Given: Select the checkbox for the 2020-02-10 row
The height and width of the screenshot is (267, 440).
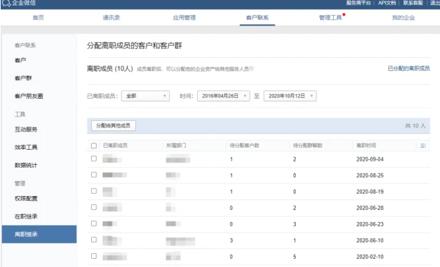Looking at the screenshot, I should (x=94, y=256).
